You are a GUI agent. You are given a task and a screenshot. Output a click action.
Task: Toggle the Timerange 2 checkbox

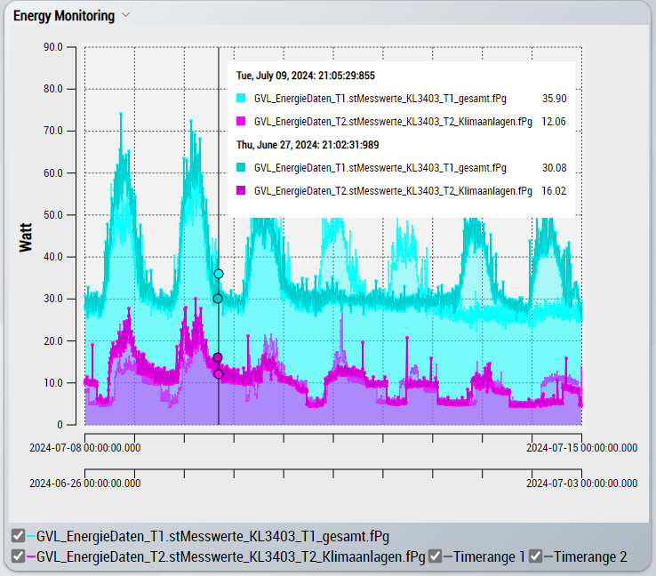coord(536,556)
